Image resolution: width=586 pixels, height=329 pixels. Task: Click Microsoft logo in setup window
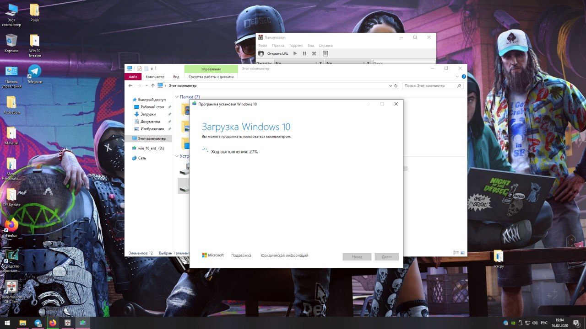213,255
